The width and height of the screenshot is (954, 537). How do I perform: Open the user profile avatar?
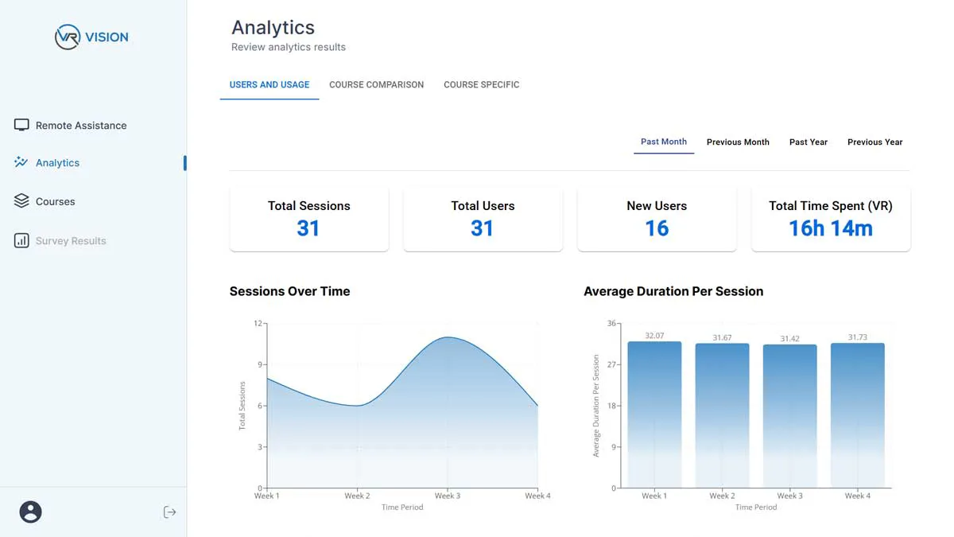tap(30, 512)
